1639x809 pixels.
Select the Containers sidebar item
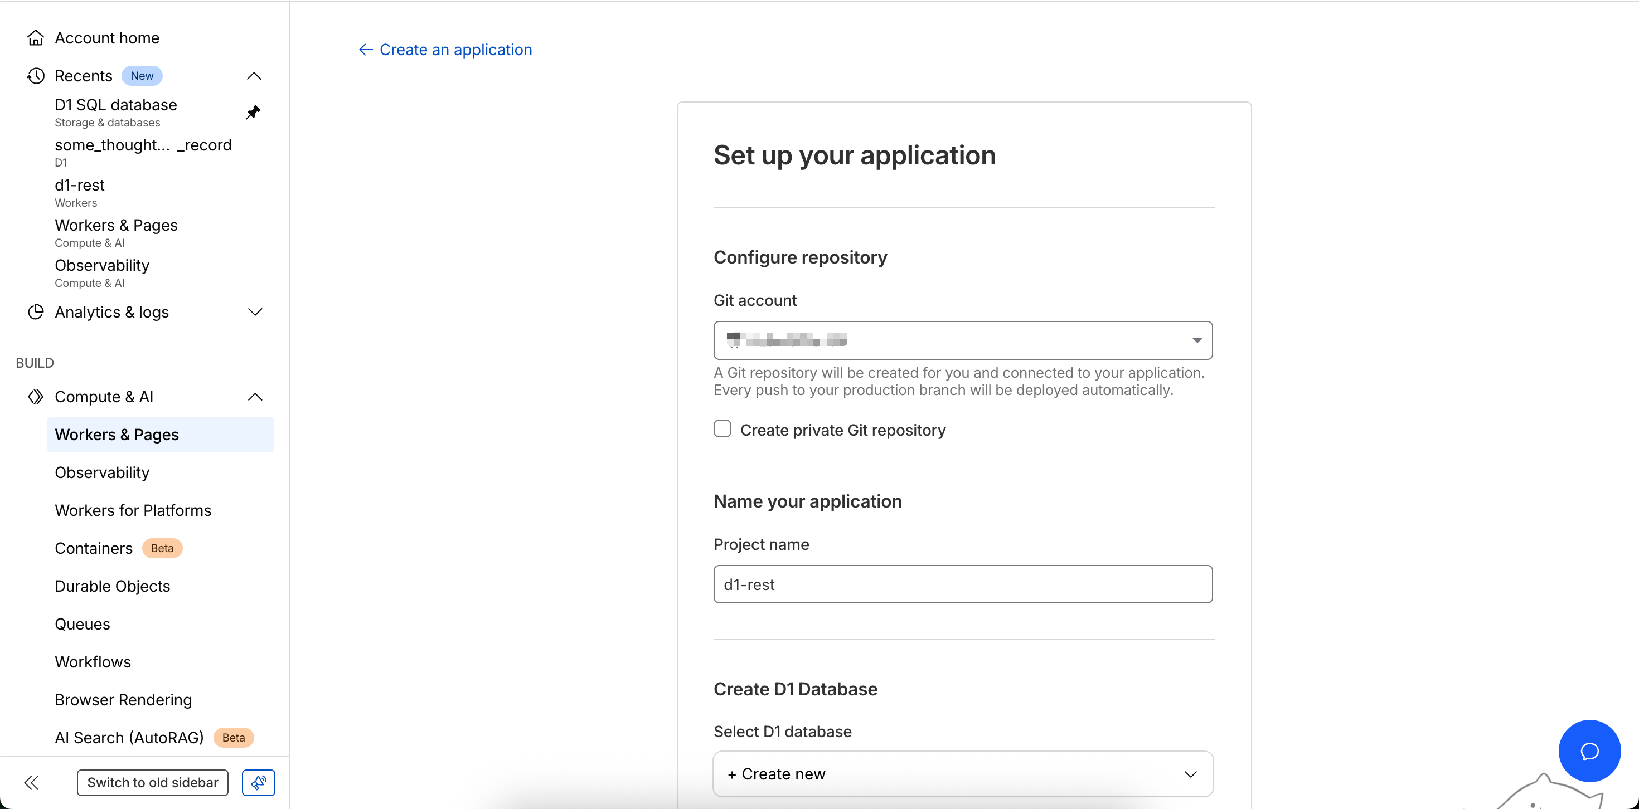pos(94,548)
